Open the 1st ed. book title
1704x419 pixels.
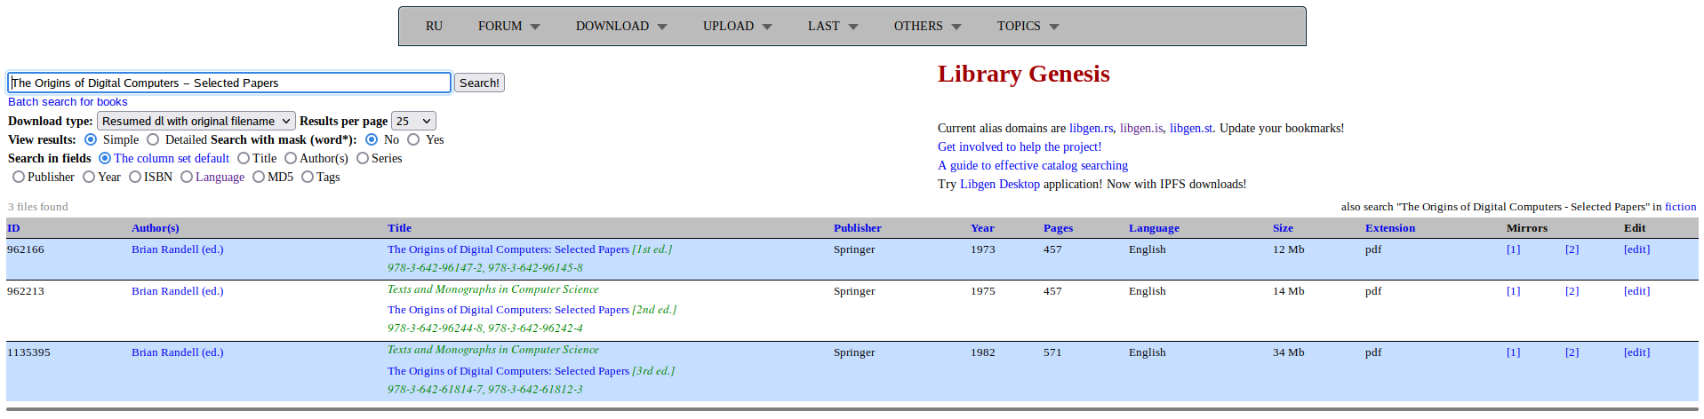pyautogui.click(x=530, y=249)
